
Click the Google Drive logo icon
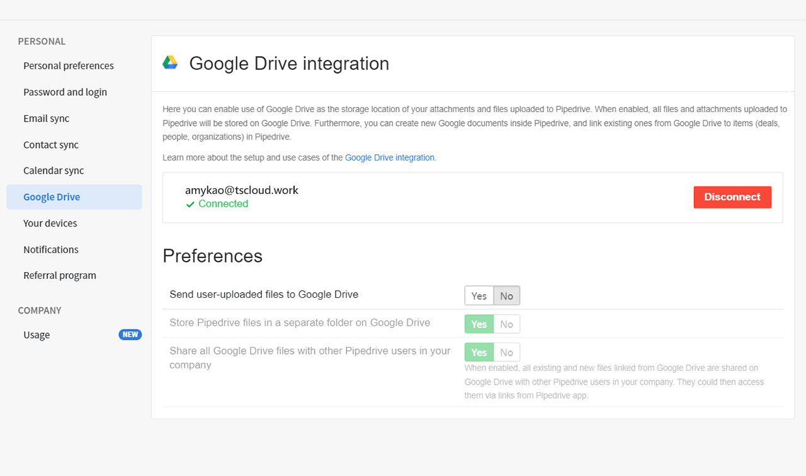[170, 63]
